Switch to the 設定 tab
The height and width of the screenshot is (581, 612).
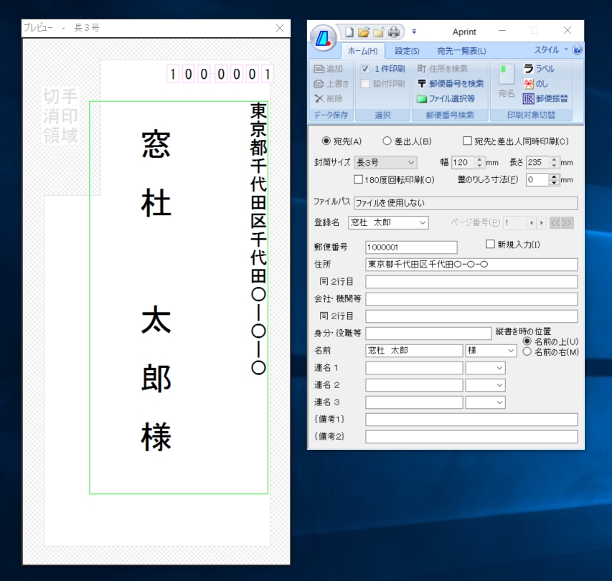(x=406, y=50)
